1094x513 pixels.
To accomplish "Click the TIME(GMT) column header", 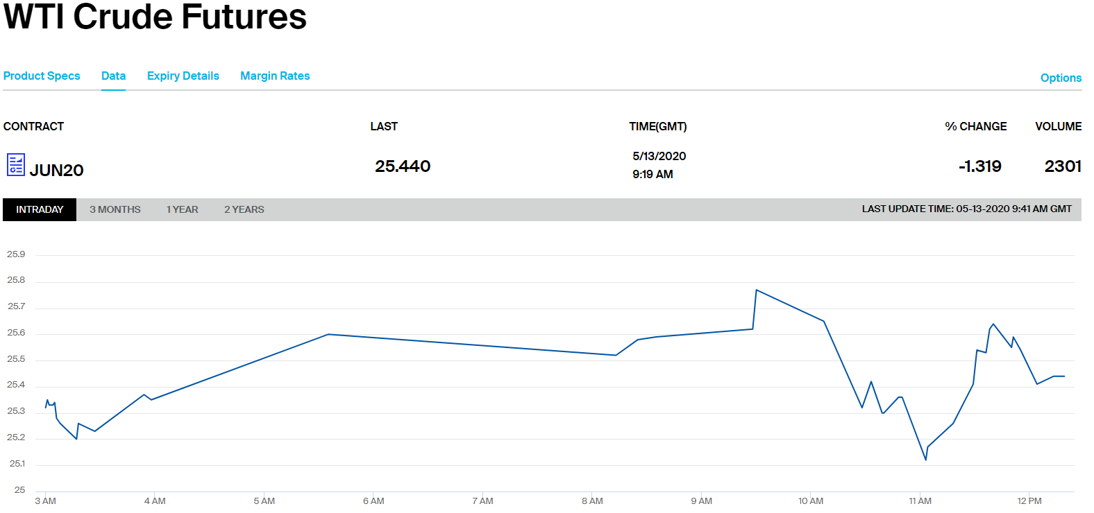I will tap(657, 127).
